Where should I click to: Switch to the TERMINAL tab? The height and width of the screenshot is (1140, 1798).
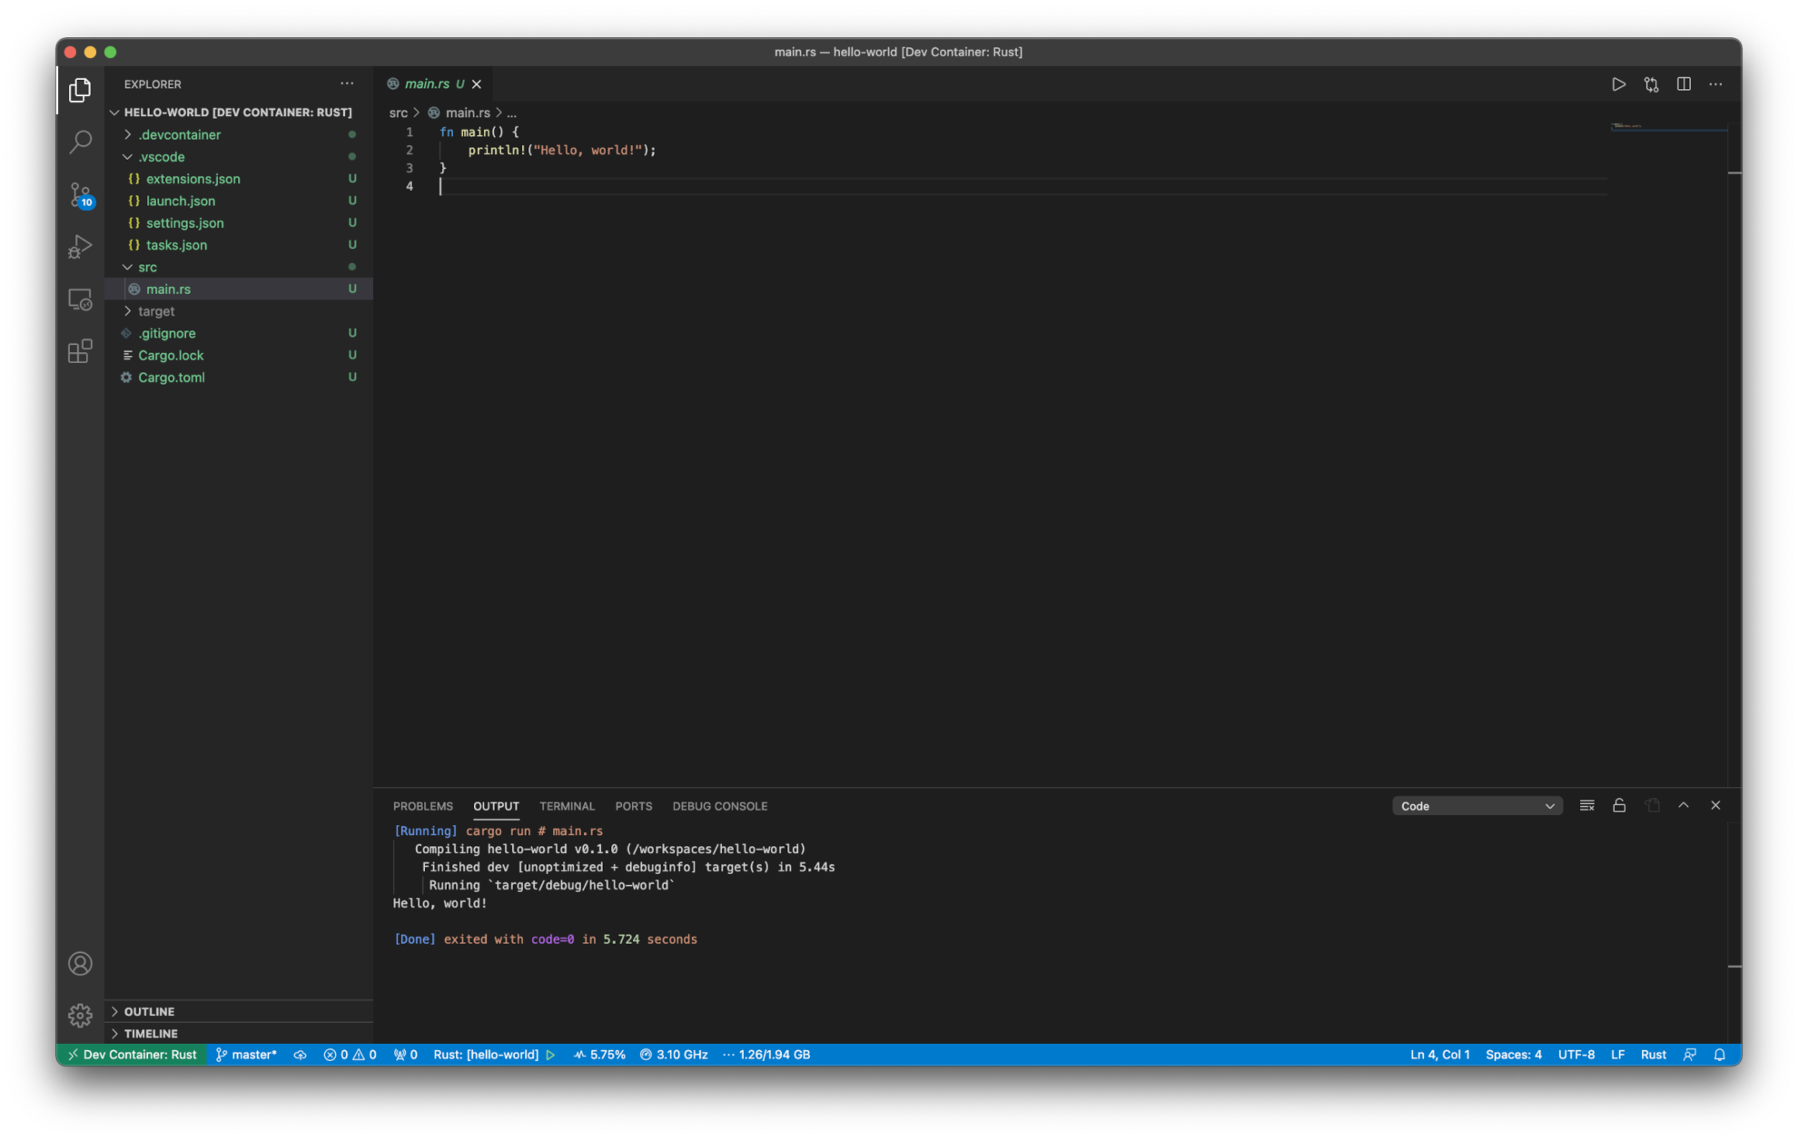tap(567, 806)
